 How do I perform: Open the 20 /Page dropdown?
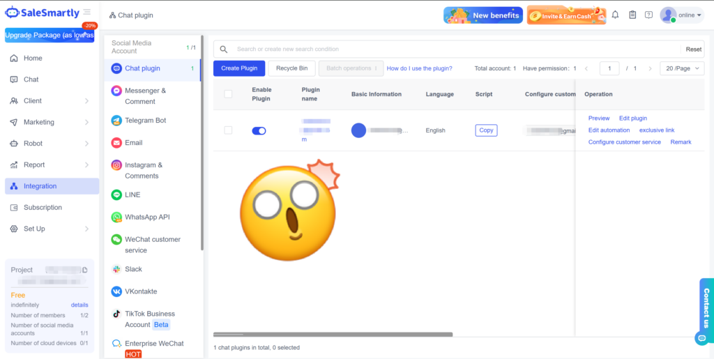[x=681, y=68]
